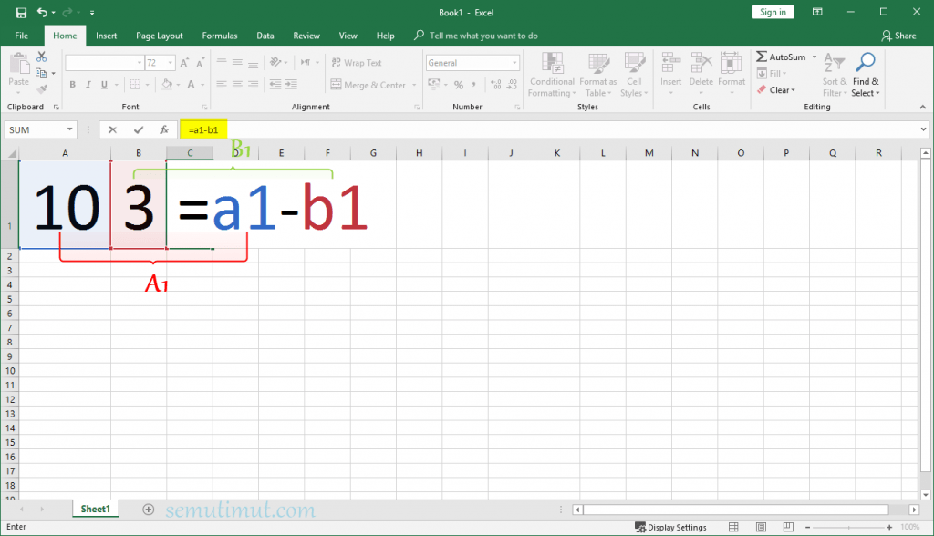Open the Insert Function fx dialog
The height and width of the screenshot is (536, 934).
click(x=164, y=130)
